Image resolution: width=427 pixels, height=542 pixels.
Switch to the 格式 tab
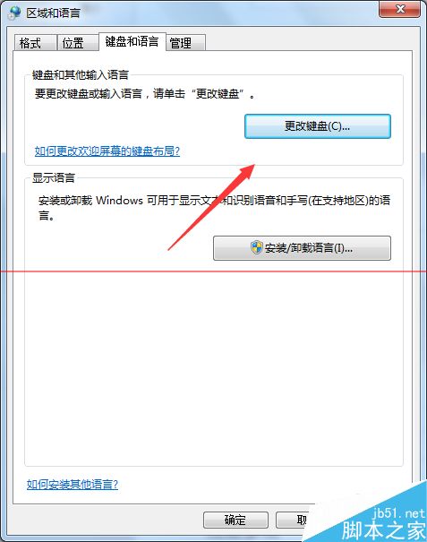tap(35, 43)
